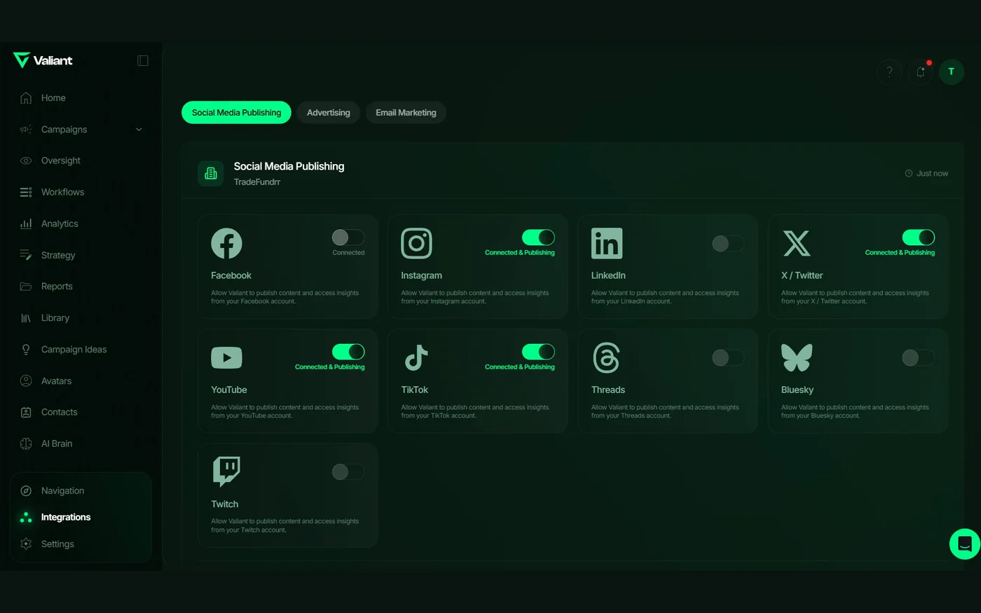This screenshot has height=613, width=981.
Task: Click the Bluesky butterfly icon
Action: point(797,358)
